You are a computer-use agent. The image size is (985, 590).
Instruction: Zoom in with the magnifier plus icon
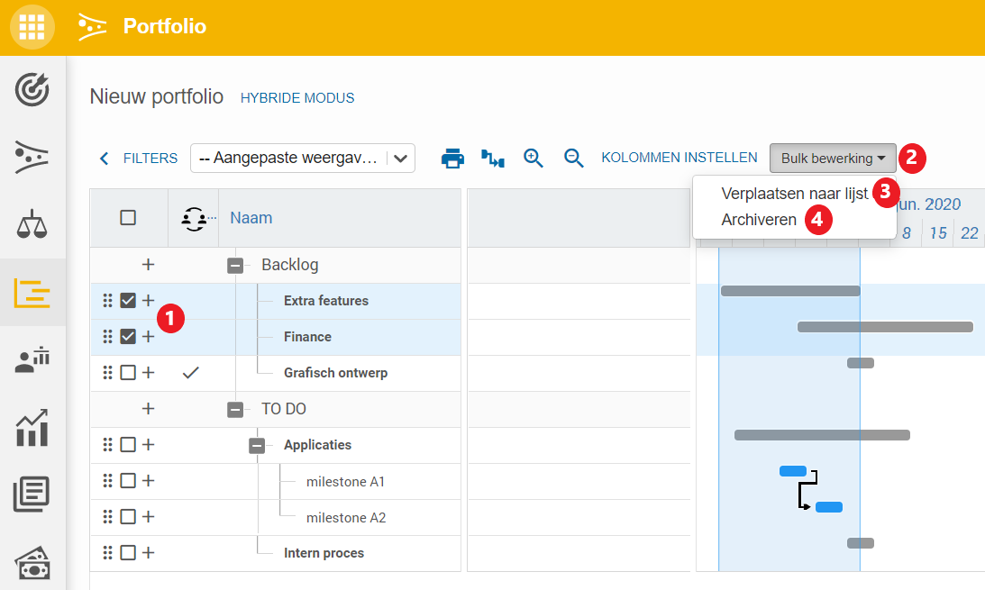pyautogui.click(x=534, y=159)
